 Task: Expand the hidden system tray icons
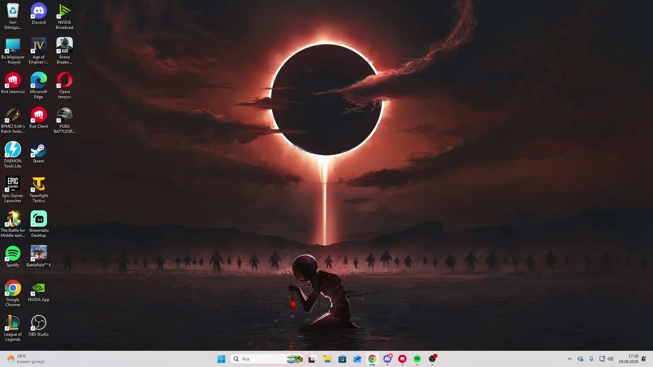[569, 359]
